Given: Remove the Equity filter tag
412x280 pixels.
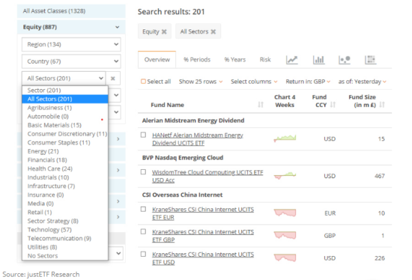Looking at the screenshot, I should pos(164,31).
